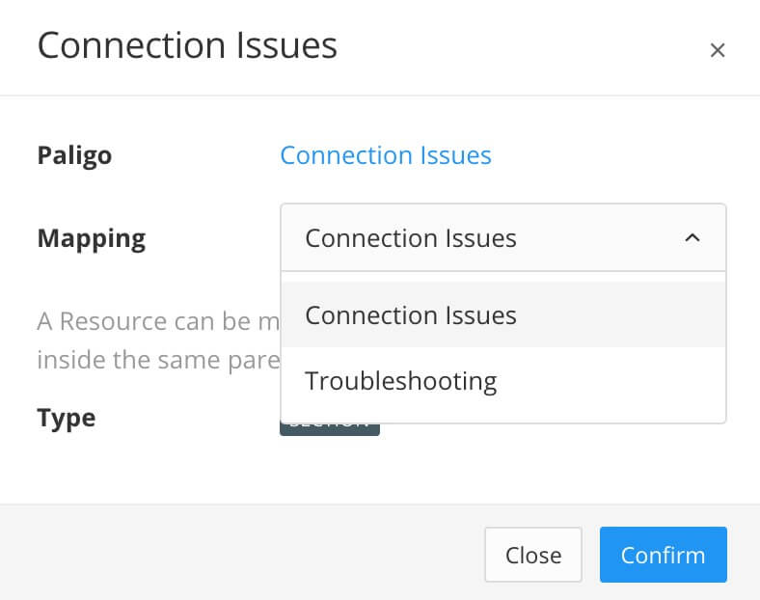Click the dark Type badge under the dropdown
The image size is (760, 600).
[329, 429]
